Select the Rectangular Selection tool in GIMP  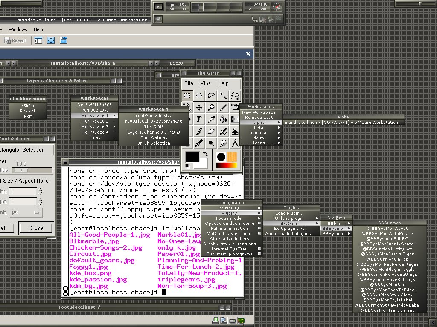coord(187,96)
